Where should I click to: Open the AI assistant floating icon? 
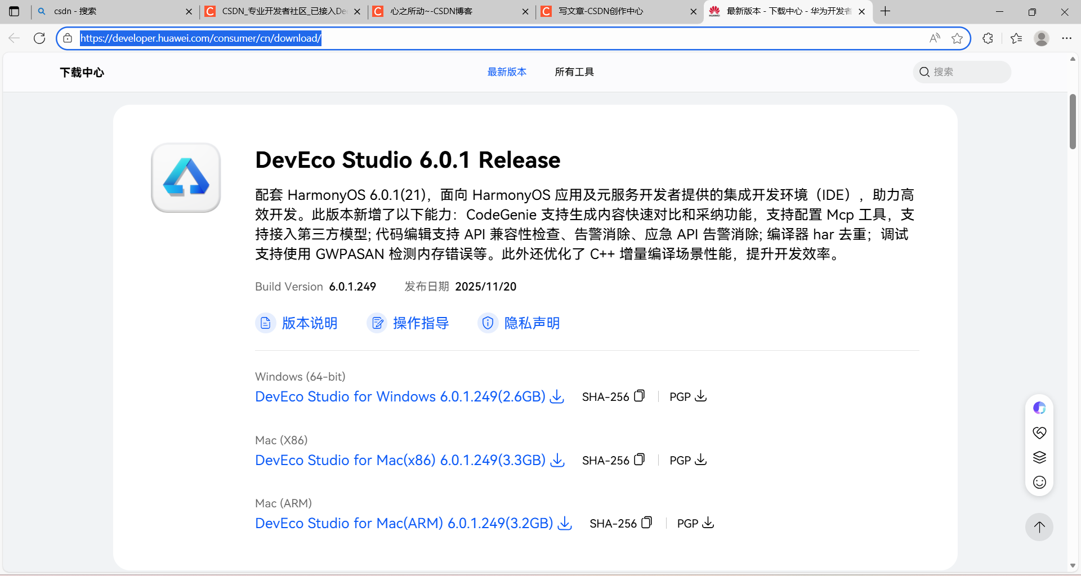(x=1039, y=408)
